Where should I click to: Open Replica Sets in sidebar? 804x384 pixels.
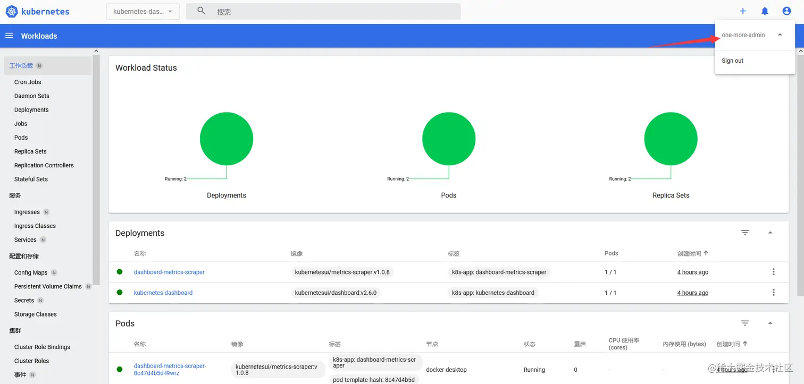pyautogui.click(x=30, y=151)
